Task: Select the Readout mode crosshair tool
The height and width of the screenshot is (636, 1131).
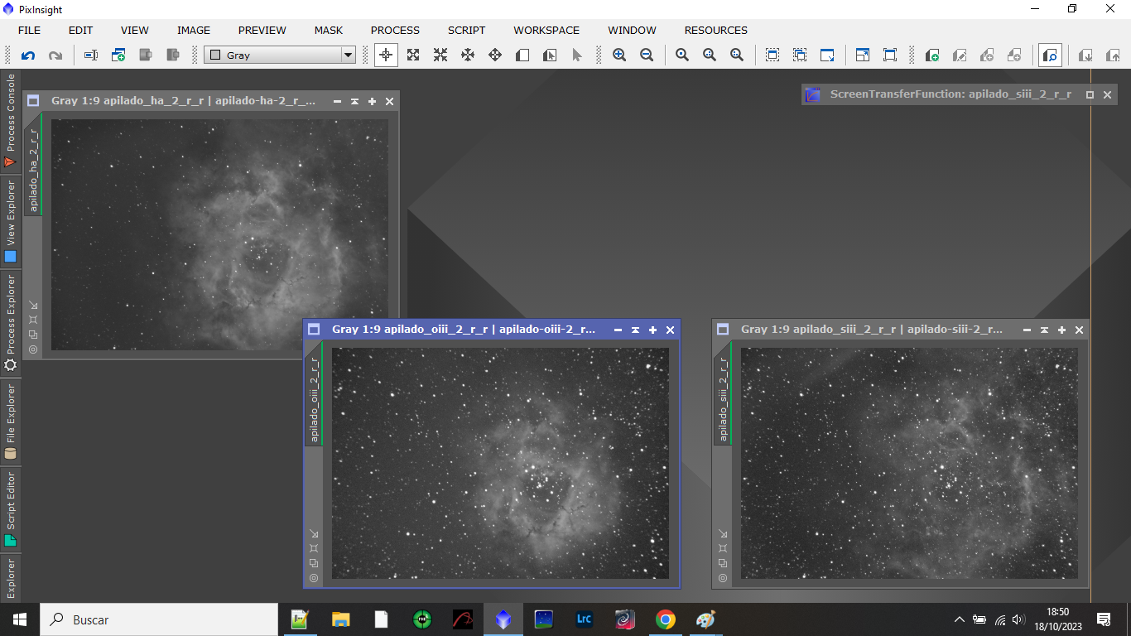Action: click(386, 55)
